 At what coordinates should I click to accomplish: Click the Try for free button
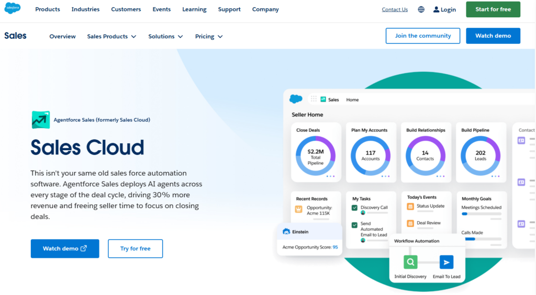(136, 248)
